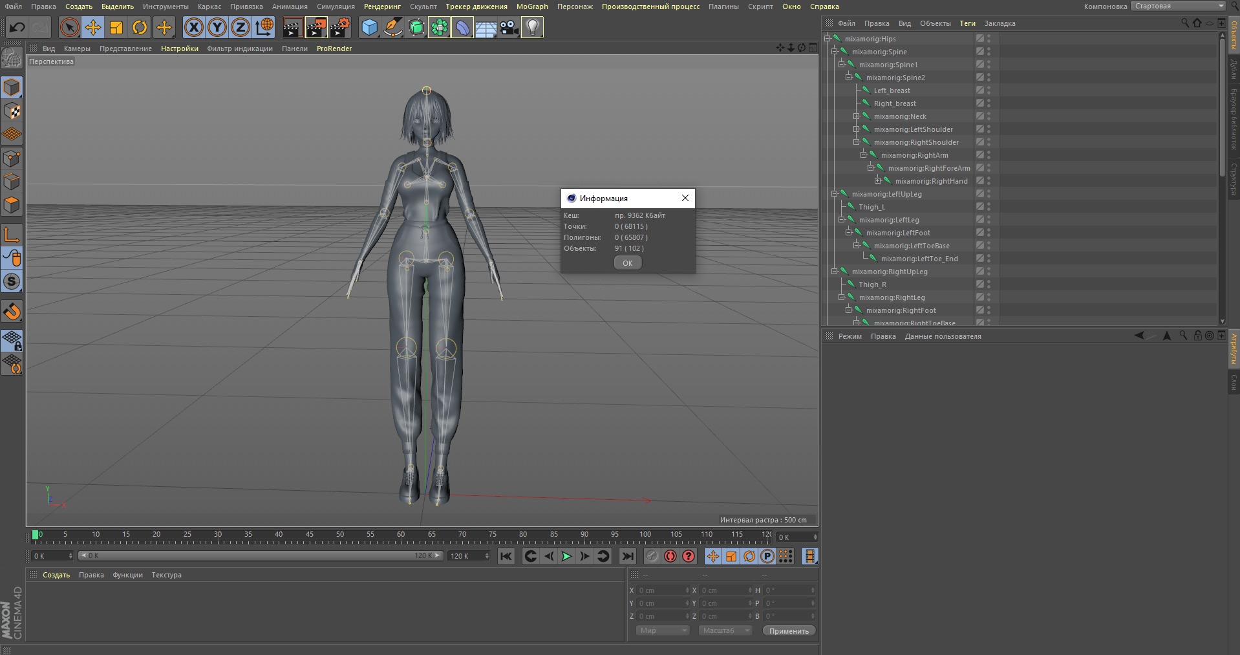The image size is (1240, 655).
Task: Toggle Z axis lock
Action: coord(241,27)
